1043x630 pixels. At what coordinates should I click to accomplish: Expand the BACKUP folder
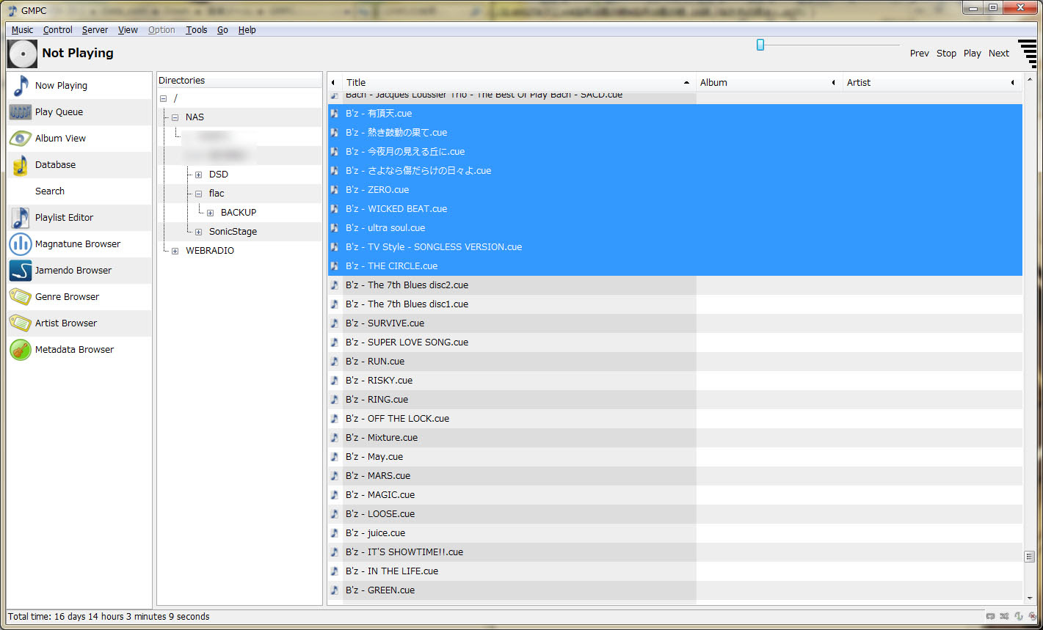click(210, 213)
